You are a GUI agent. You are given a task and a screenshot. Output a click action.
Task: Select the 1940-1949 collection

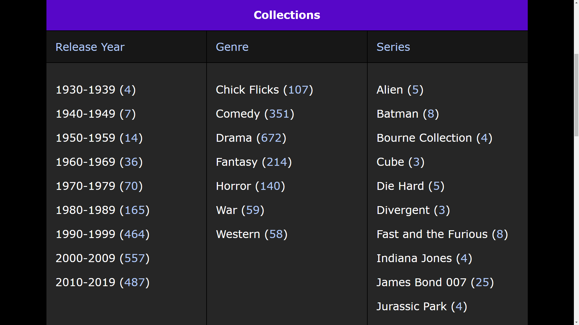(x=95, y=113)
